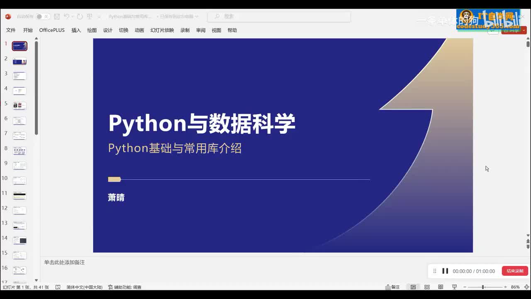Switch to the 绘图 tab
The image size is (531, 299).
tap(92, 30)
